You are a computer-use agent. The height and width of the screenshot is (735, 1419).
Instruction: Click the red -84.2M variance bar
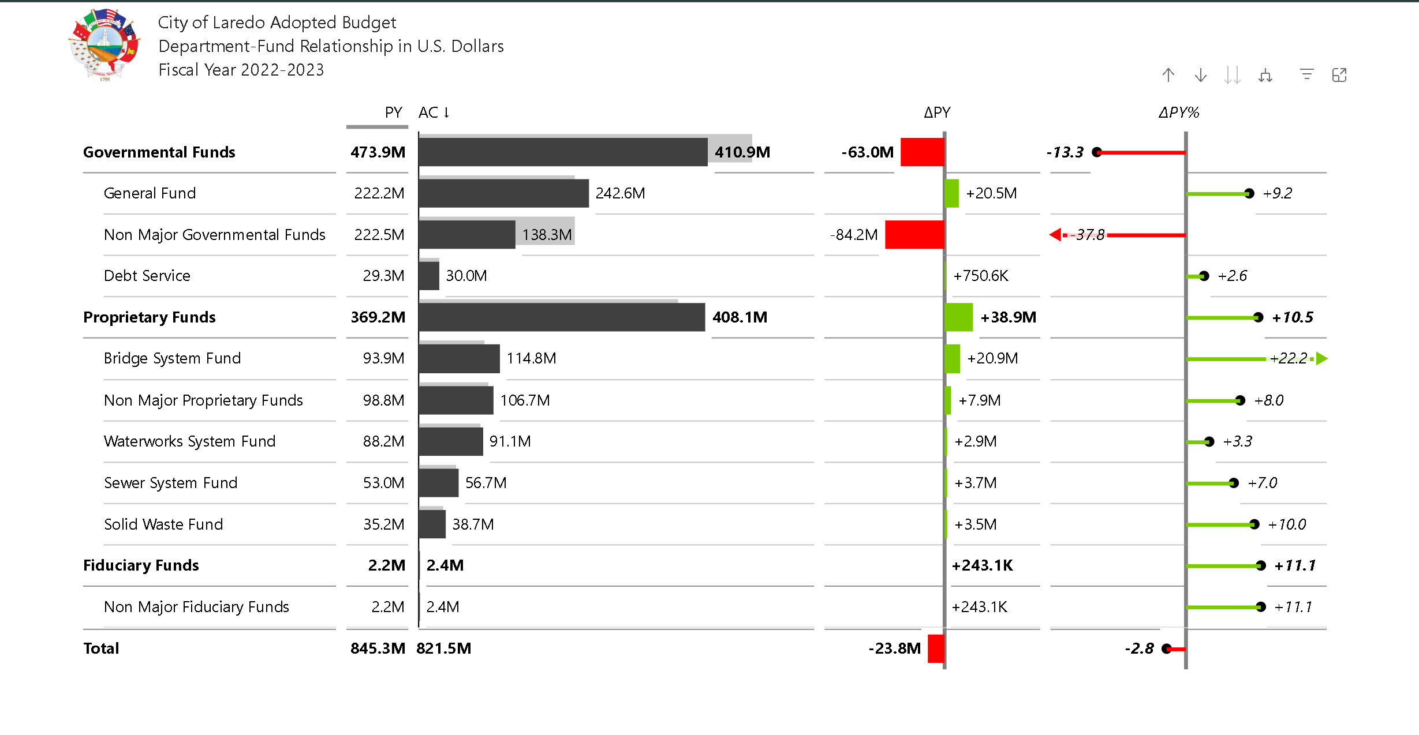coord(914,235)
